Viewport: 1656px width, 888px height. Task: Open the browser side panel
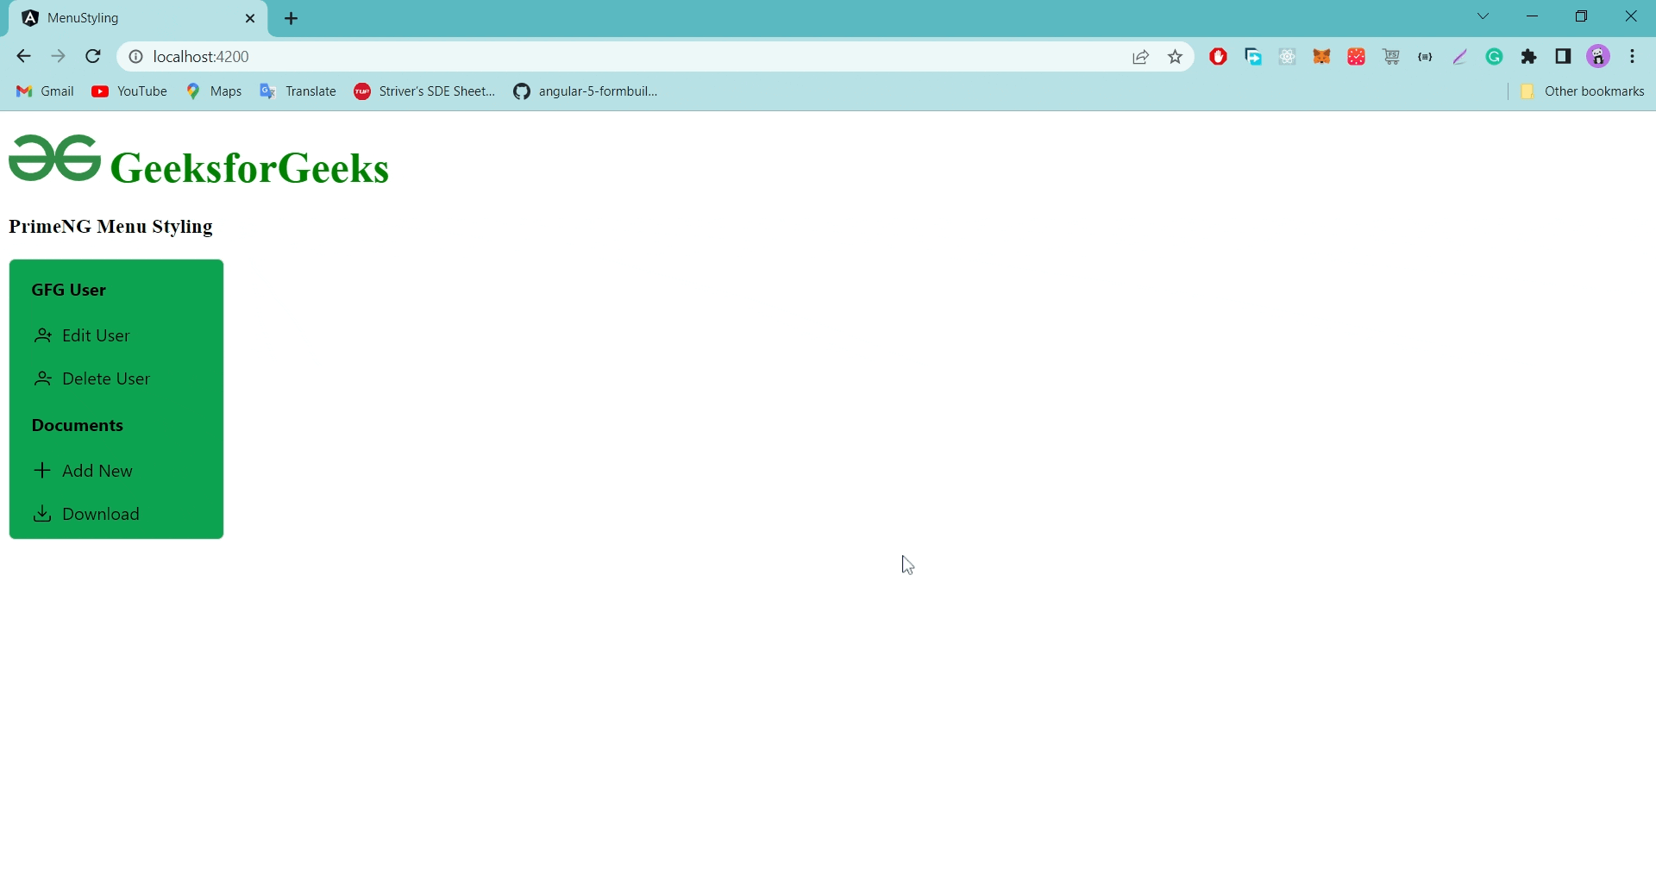[x=1563, y=56]
